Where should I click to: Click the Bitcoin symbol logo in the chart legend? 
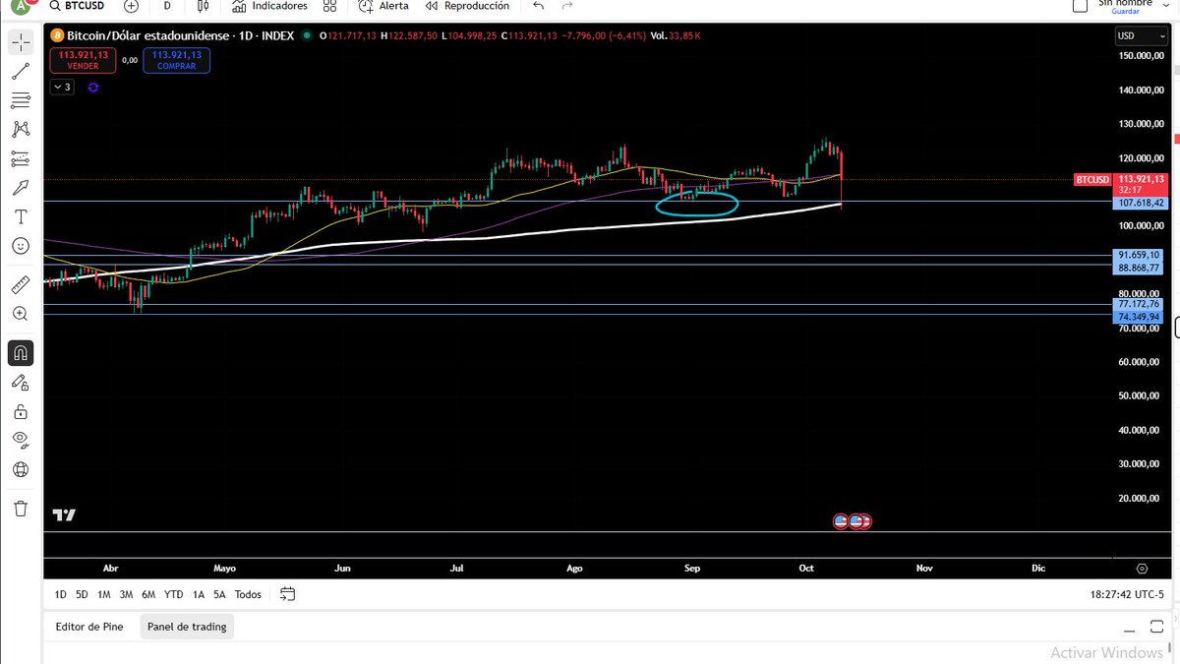coord(57,35)
